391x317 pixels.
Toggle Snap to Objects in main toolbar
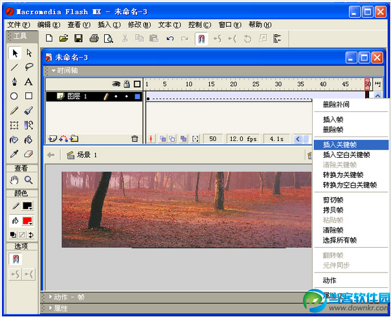[201, 39]
